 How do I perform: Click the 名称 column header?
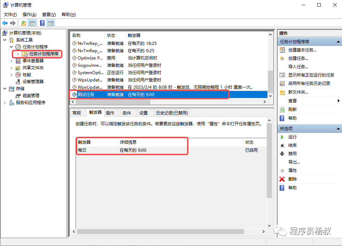click(88, 35)
